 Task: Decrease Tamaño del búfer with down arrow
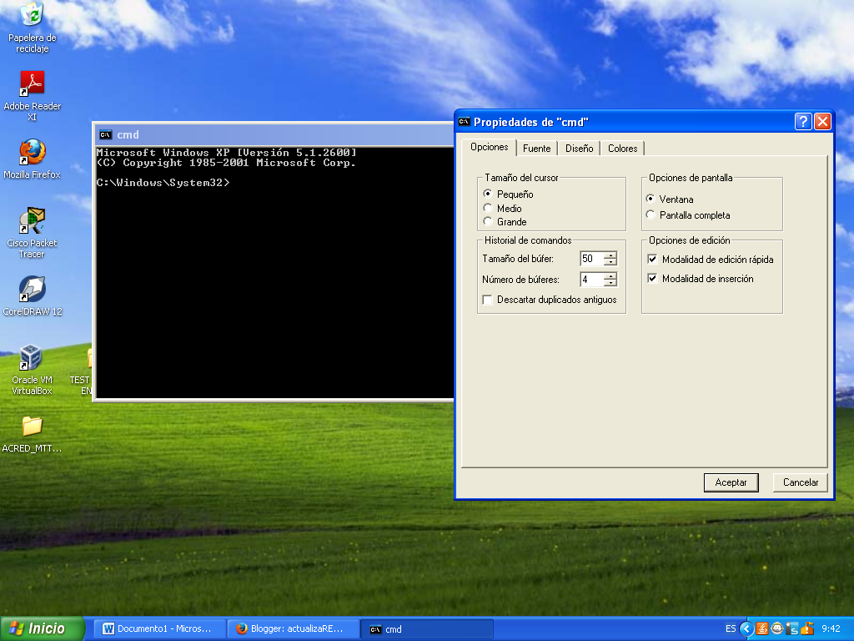[610, 262]
